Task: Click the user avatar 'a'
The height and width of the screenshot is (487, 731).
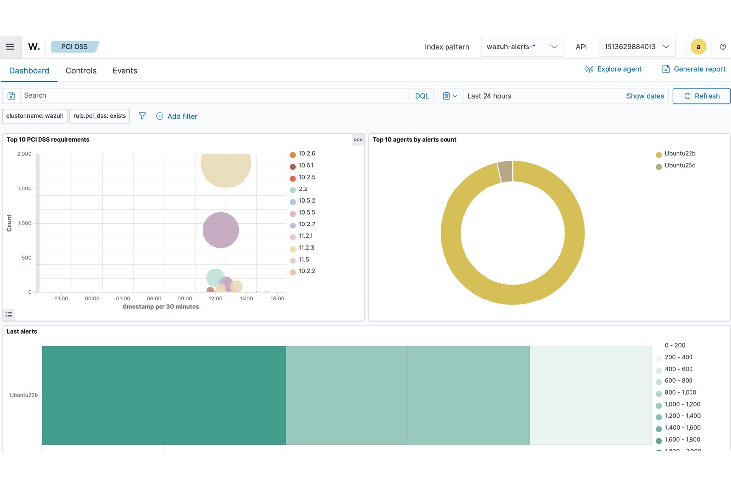Action: coord(698,47)
